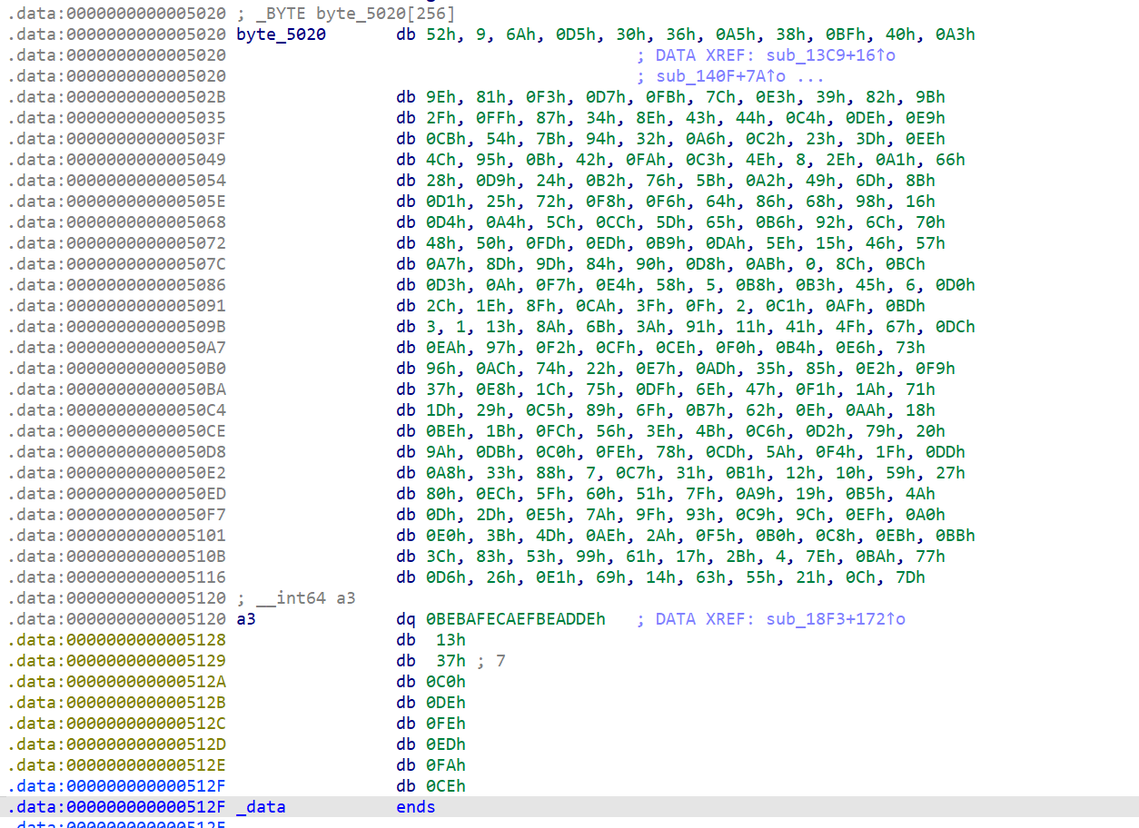Click address .data:000000000000512C
Screen dimensions: 1139x828
pos(117,724)
